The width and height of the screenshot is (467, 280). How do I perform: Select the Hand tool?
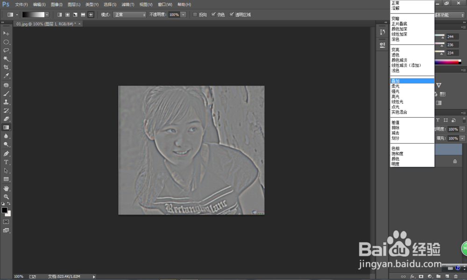pos(6,188)
